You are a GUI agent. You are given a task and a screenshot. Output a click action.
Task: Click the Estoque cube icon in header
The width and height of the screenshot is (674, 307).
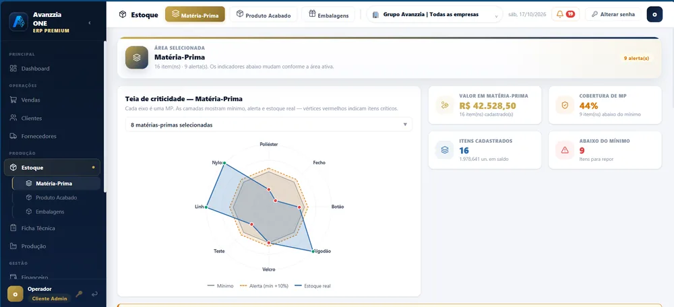click(x=123, y=15)
